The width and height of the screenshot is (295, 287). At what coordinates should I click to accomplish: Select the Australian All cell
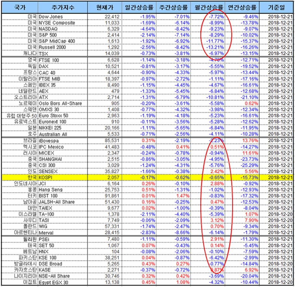point(63,134)
